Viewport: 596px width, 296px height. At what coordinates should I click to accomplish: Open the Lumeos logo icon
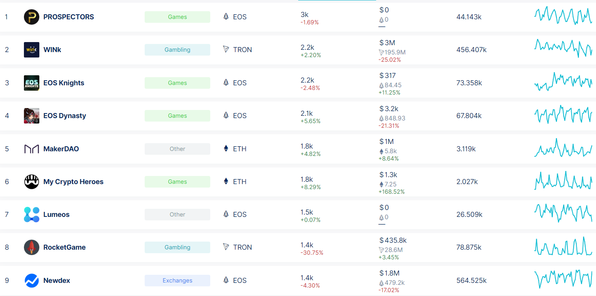tap(31, 215)
